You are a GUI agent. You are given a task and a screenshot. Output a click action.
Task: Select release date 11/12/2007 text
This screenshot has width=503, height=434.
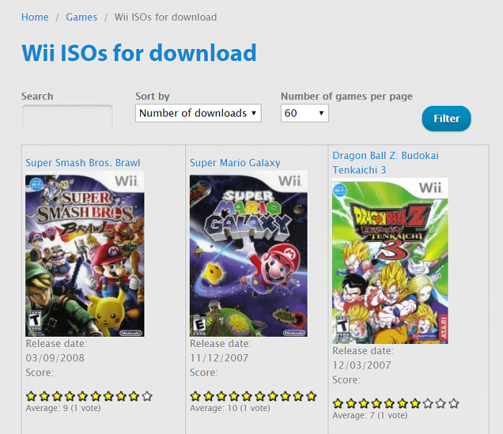pos(219,358)
